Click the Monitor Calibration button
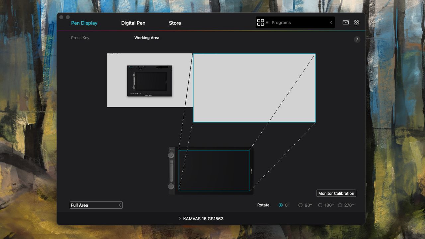The height and width of the screenshot is (239, 425). 336,194
